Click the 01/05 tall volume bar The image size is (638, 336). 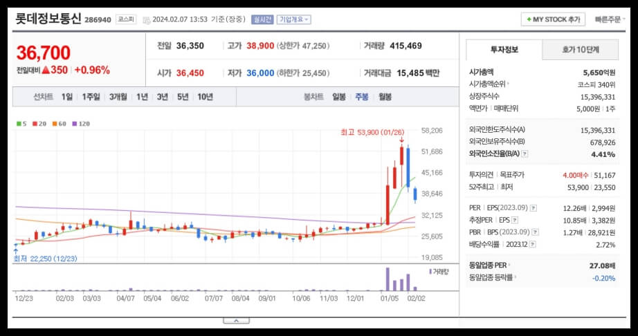tap(388, 279)
